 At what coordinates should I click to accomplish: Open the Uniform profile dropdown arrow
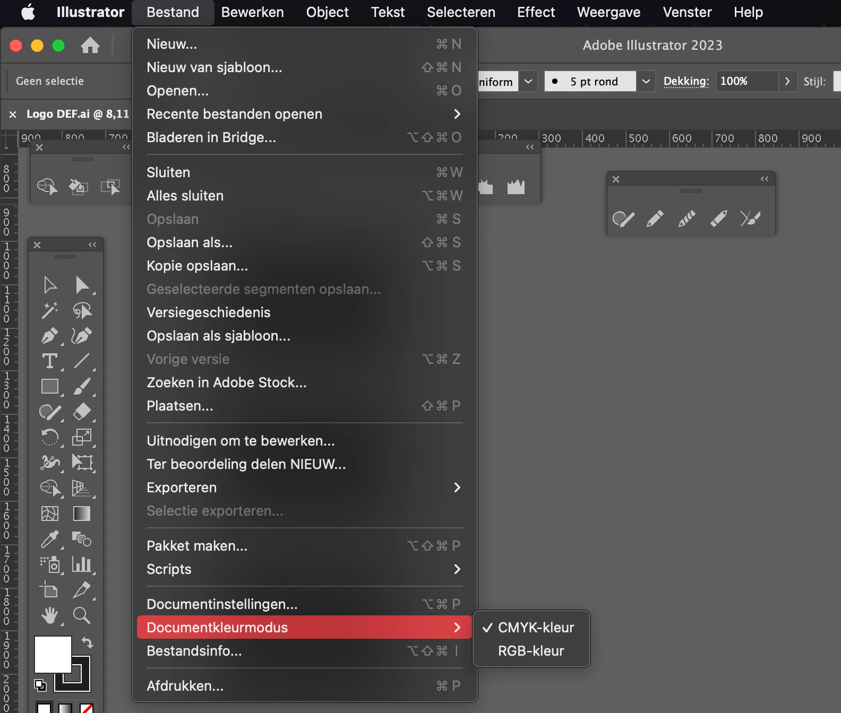click(x=528, y=81)
